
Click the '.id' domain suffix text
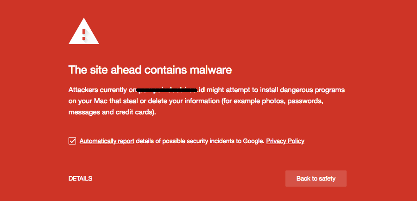click(x=201, y=90)
